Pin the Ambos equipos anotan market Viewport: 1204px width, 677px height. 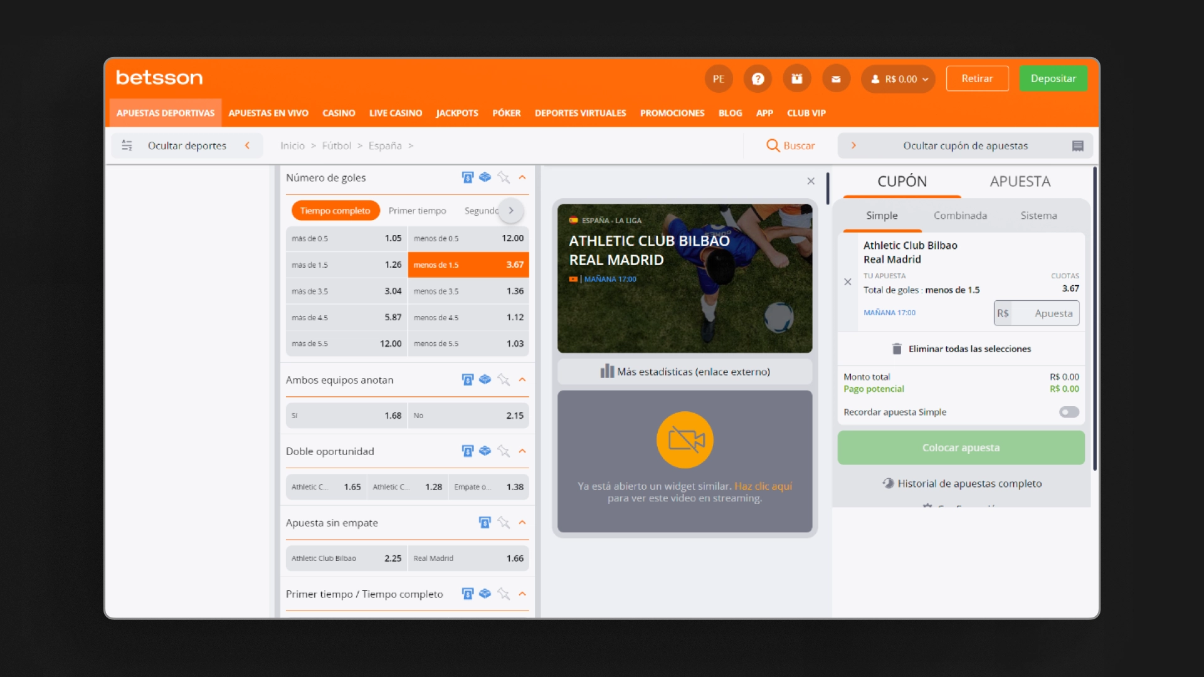click(504, 380)
